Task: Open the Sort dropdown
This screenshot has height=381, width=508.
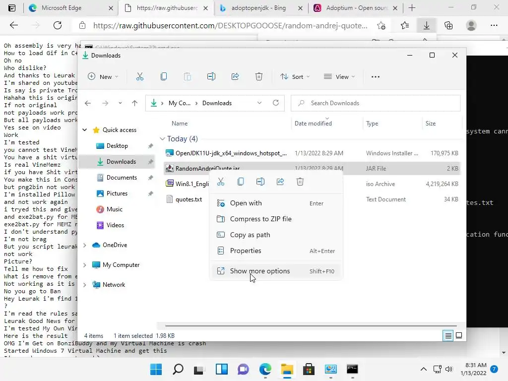Action: (x=295, y=77)
